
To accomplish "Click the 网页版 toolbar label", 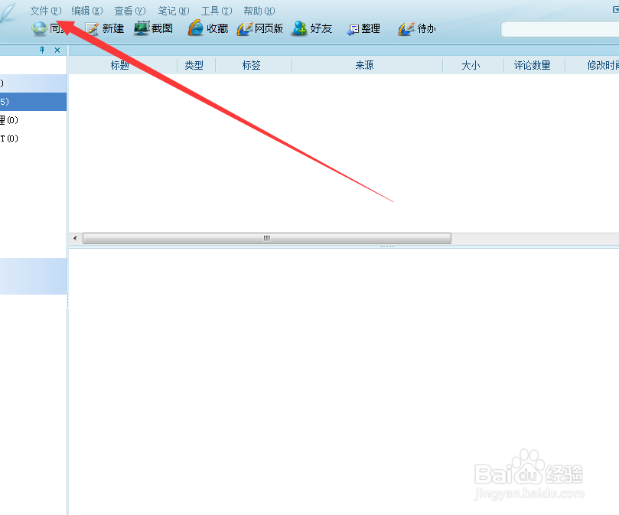I will click(x=269, y=28).
